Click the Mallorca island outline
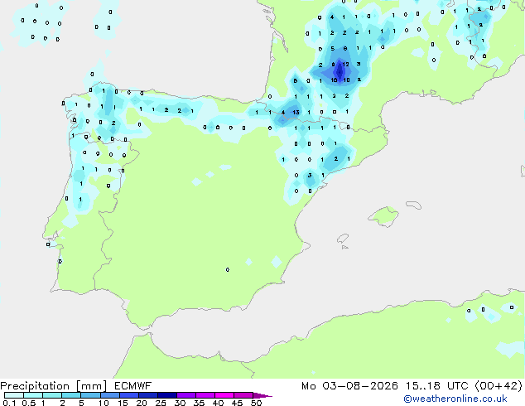The width and height of the screenshot is (525, 406). coord(383,217)
